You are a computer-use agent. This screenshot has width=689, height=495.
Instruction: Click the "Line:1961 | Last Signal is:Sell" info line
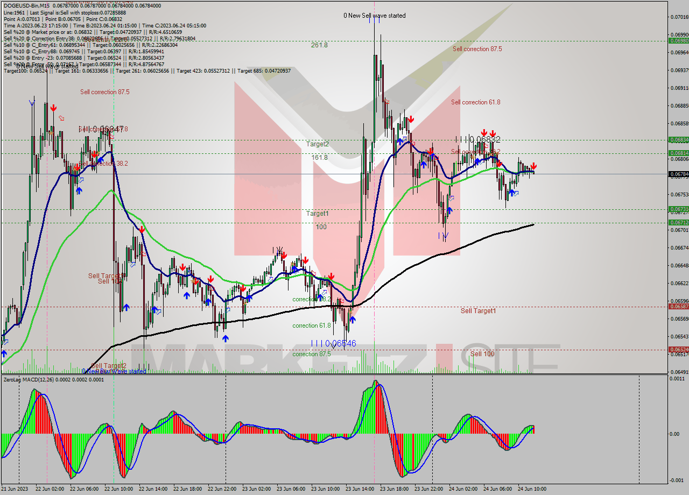[x=65, y=12]
